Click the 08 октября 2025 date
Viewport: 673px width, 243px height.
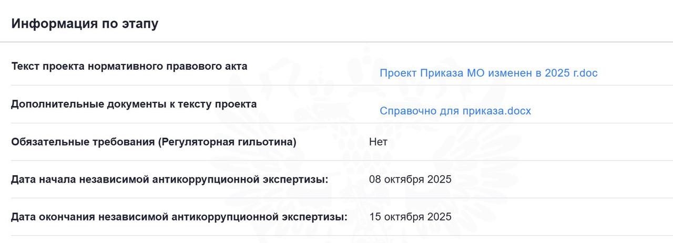point(410,179)
